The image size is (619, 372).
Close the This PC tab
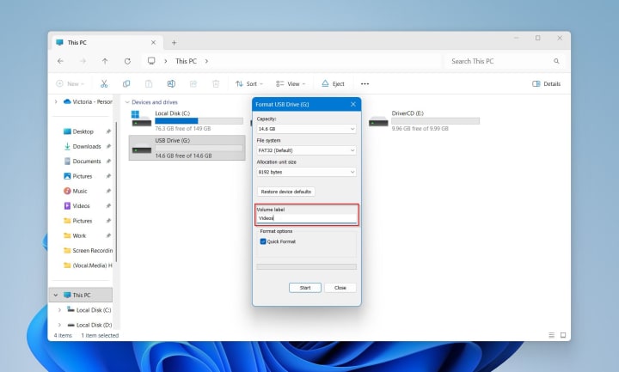(x=154, y=42)
